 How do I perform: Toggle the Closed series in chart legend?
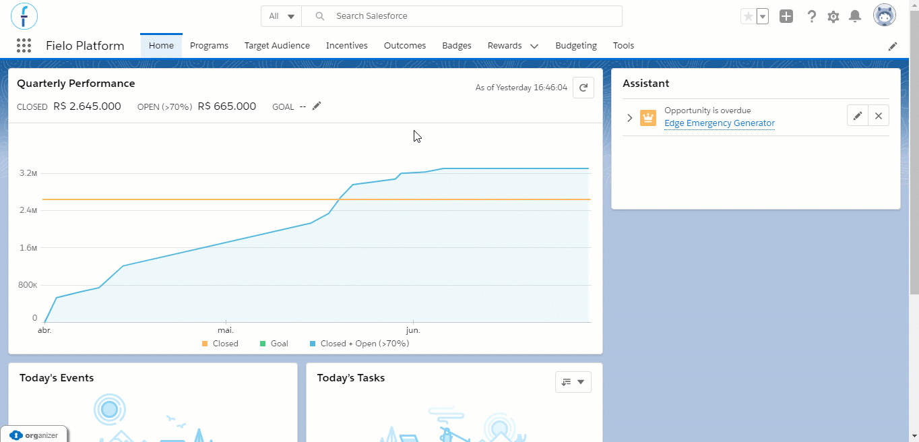[x=220, y=344]
